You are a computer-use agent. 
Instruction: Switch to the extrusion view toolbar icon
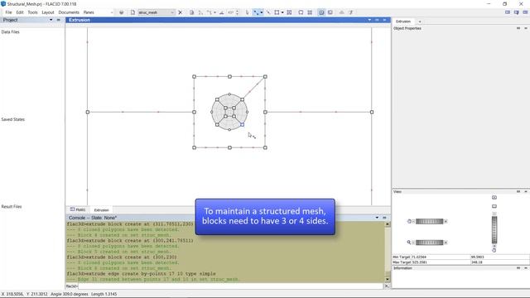(330, 12)
